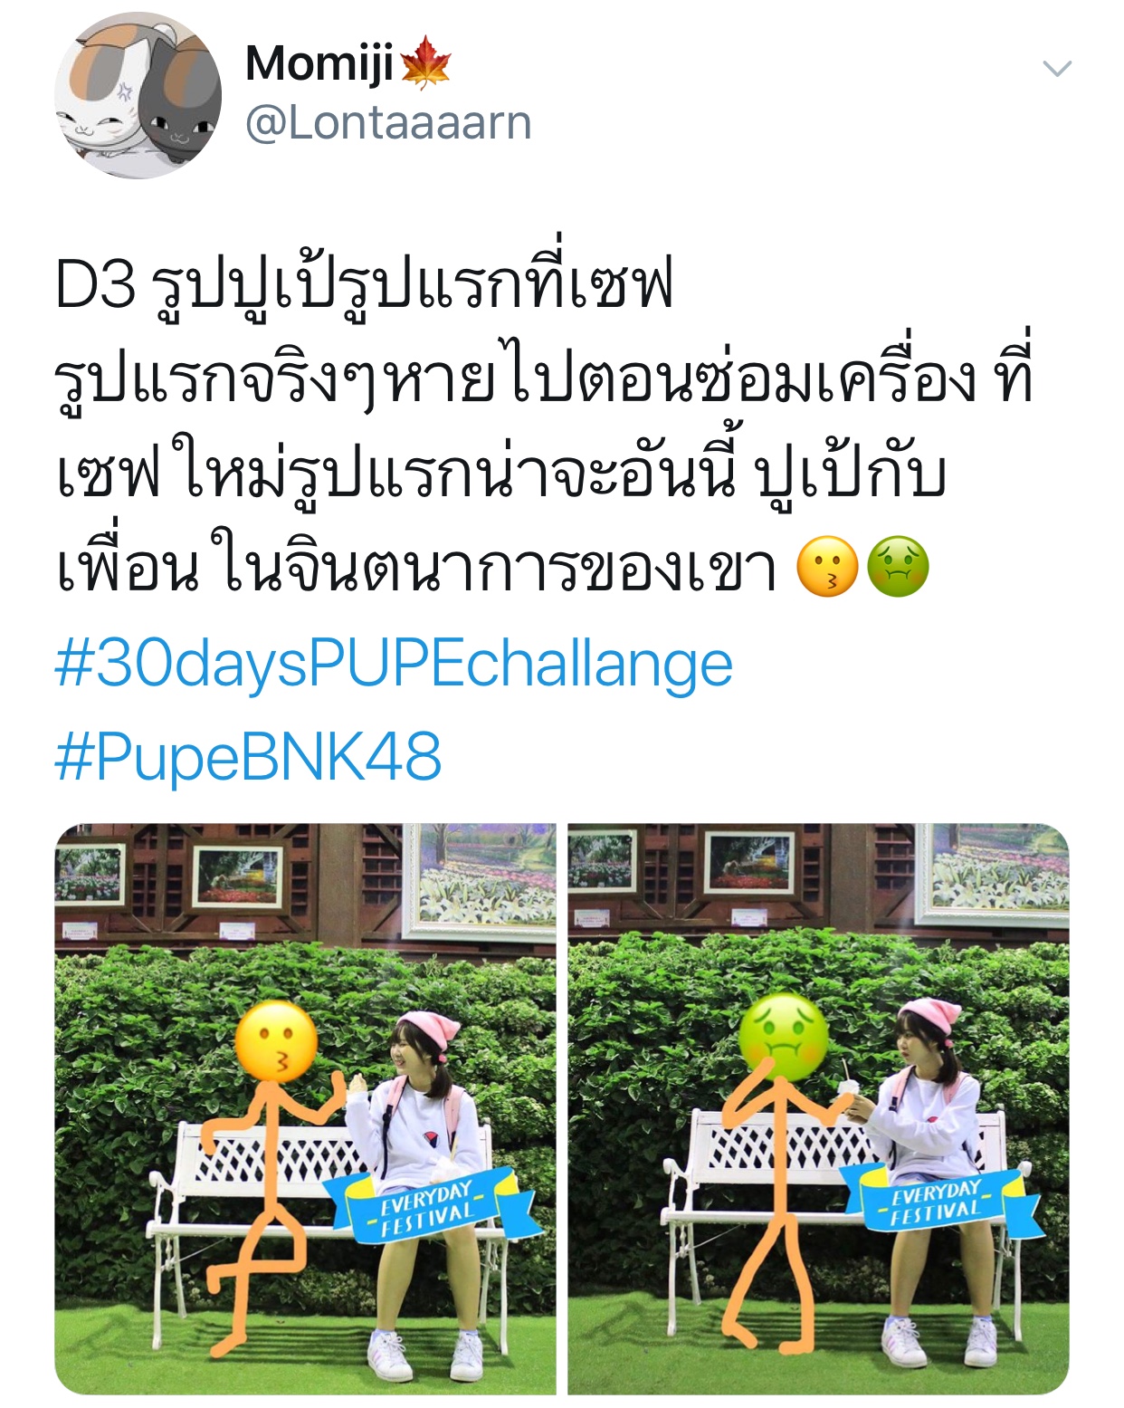Viewport: 1124px width, 1408px height.
Task: Tap the kissing emoji sticker in the left photo
Action: pos(276,1043)
